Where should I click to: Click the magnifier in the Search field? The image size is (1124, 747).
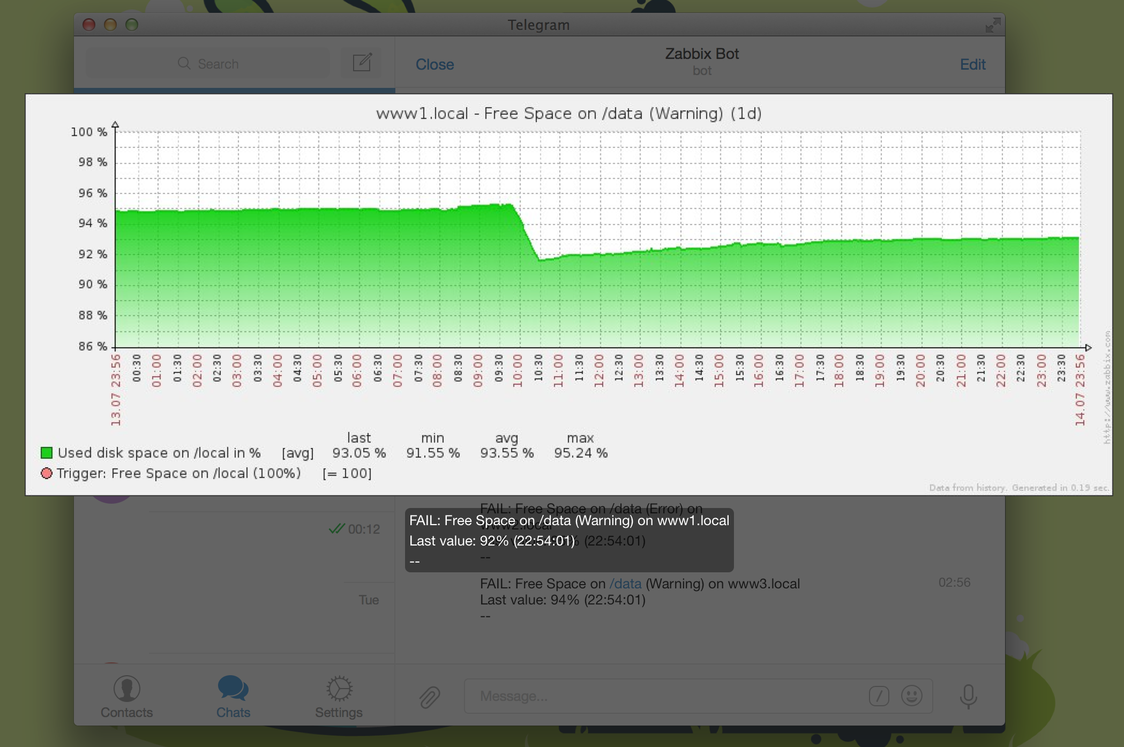click(x=184, y=64)
